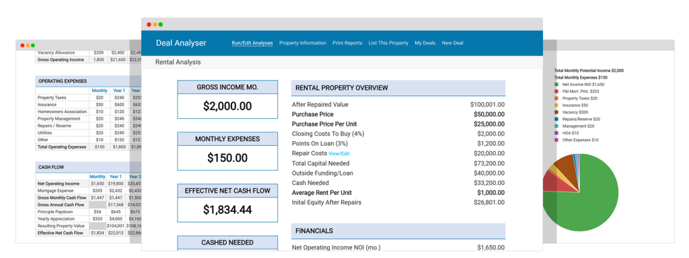Image resolution: width=689 pixels, height=258 pixels.
Task: Open the Run/Edit Analyses menu item
Action: pyautogui.click(x=252, y=43)
